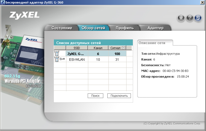Sort by the Сигнал column dropdown arrow
This screenshot has height=131, width=206.
[123, 48]
